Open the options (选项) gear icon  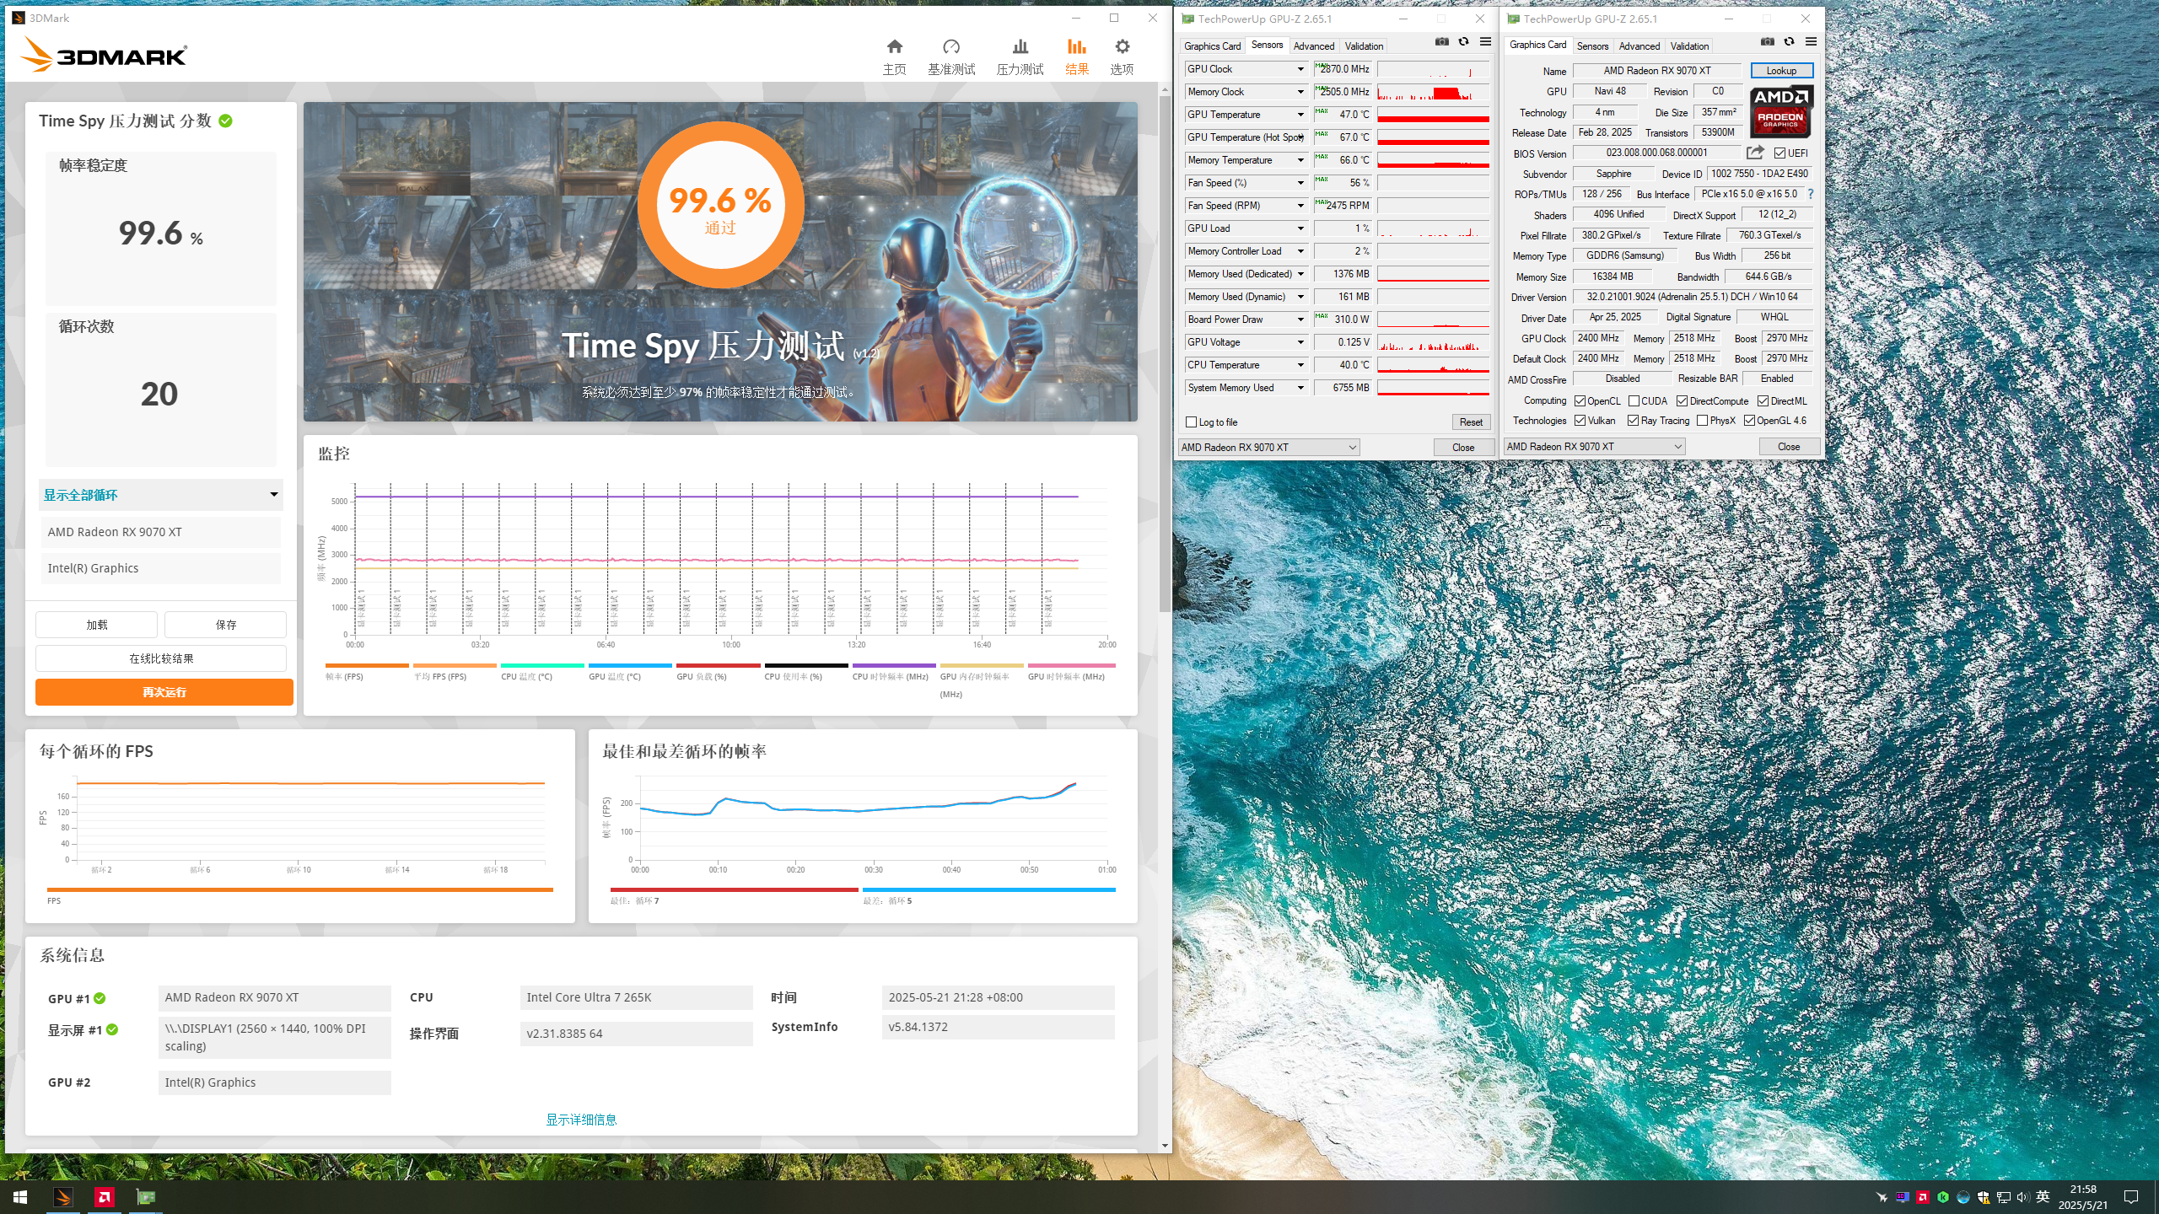[x=1122, y=47]
